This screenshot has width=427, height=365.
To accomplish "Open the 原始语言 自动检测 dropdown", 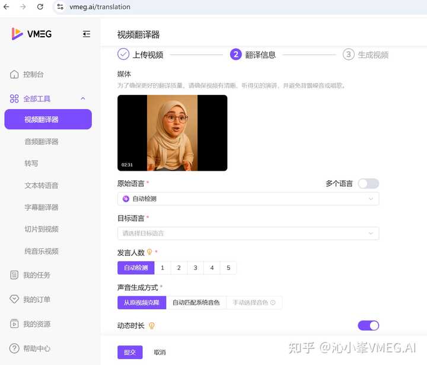I will click(248, 199).
